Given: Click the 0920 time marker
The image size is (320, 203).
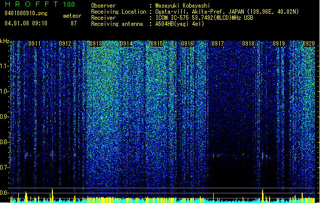Looking at the screenshot, I should [309, 44].
